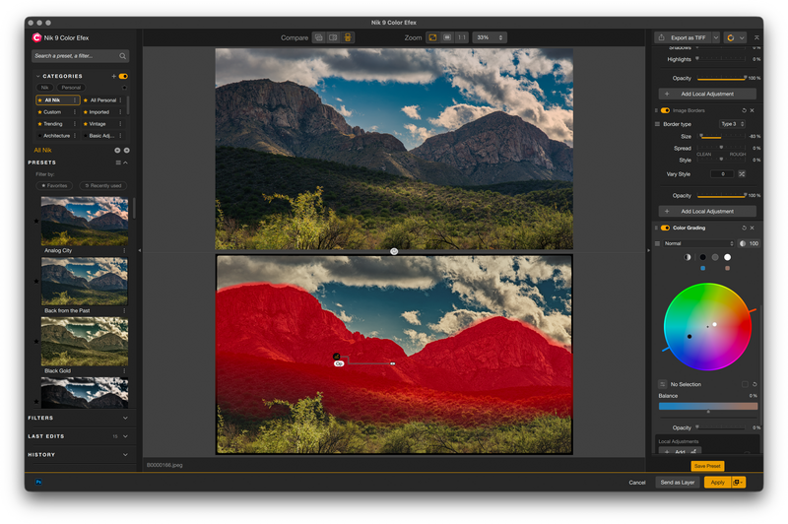The width and height of the screenshot is (788, 524).
Task: Randomize Vary Style with shuffle icon
Action: coord(742,174)
